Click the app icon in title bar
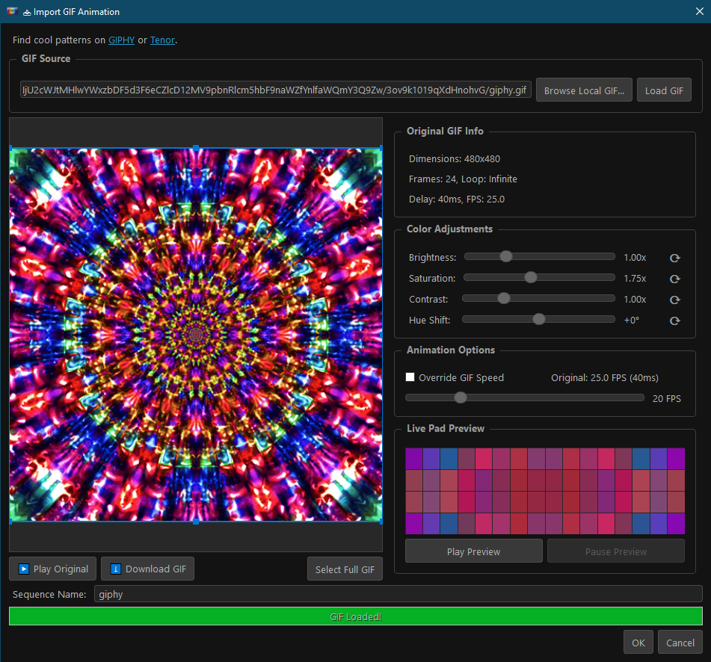Screen dimensions: 711x662 click(11, 12)
